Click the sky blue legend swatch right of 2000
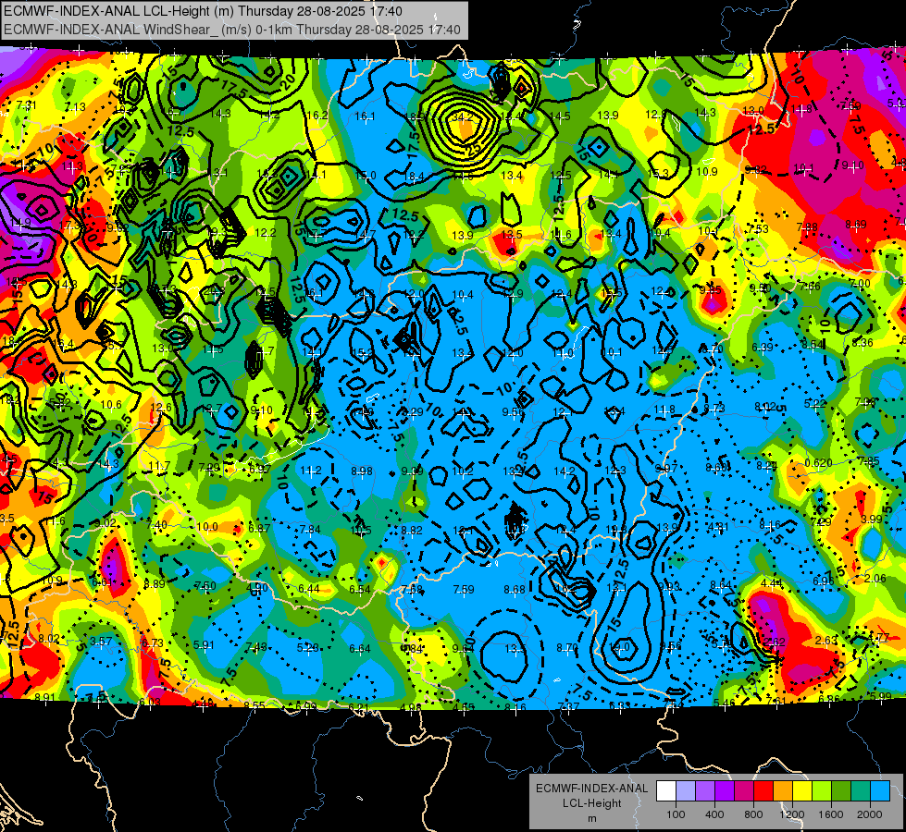 (x=880, y=791)
